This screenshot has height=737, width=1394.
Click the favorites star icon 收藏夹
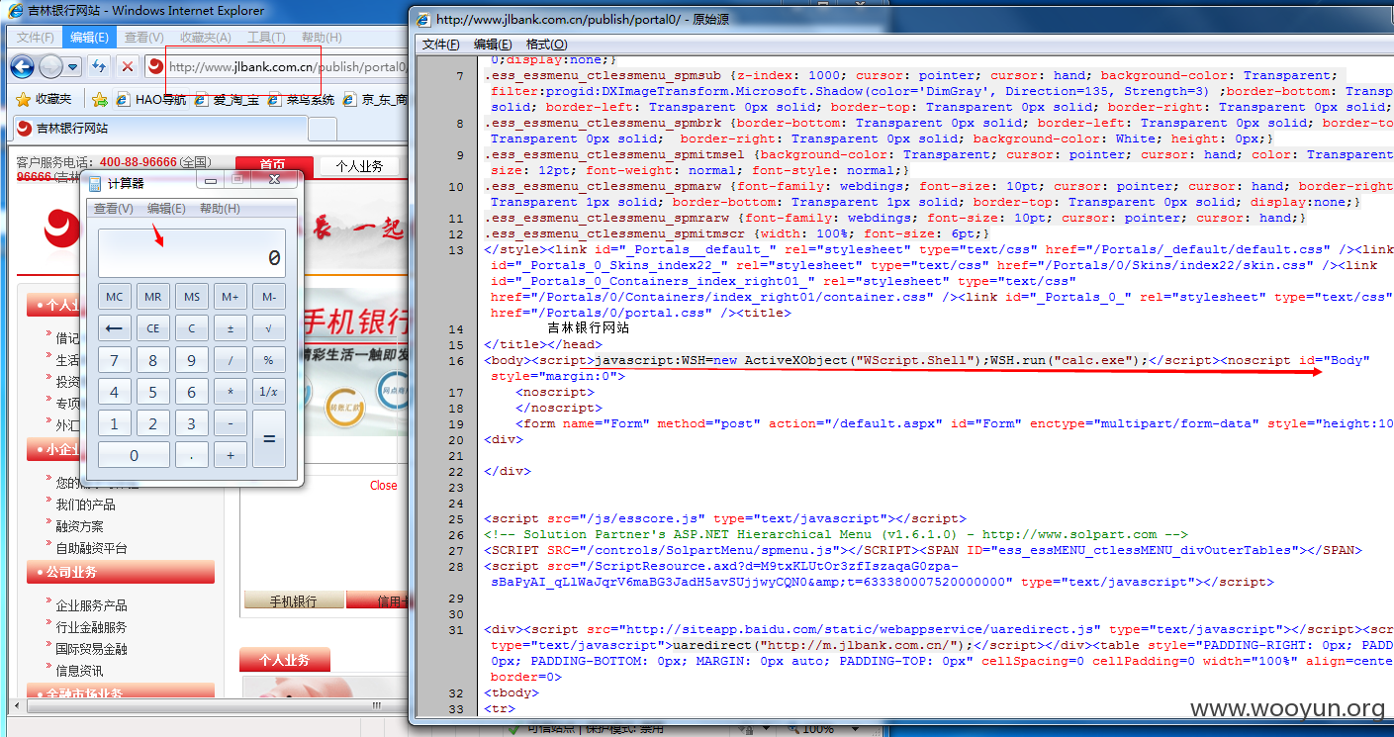click(x=46, y=99)
